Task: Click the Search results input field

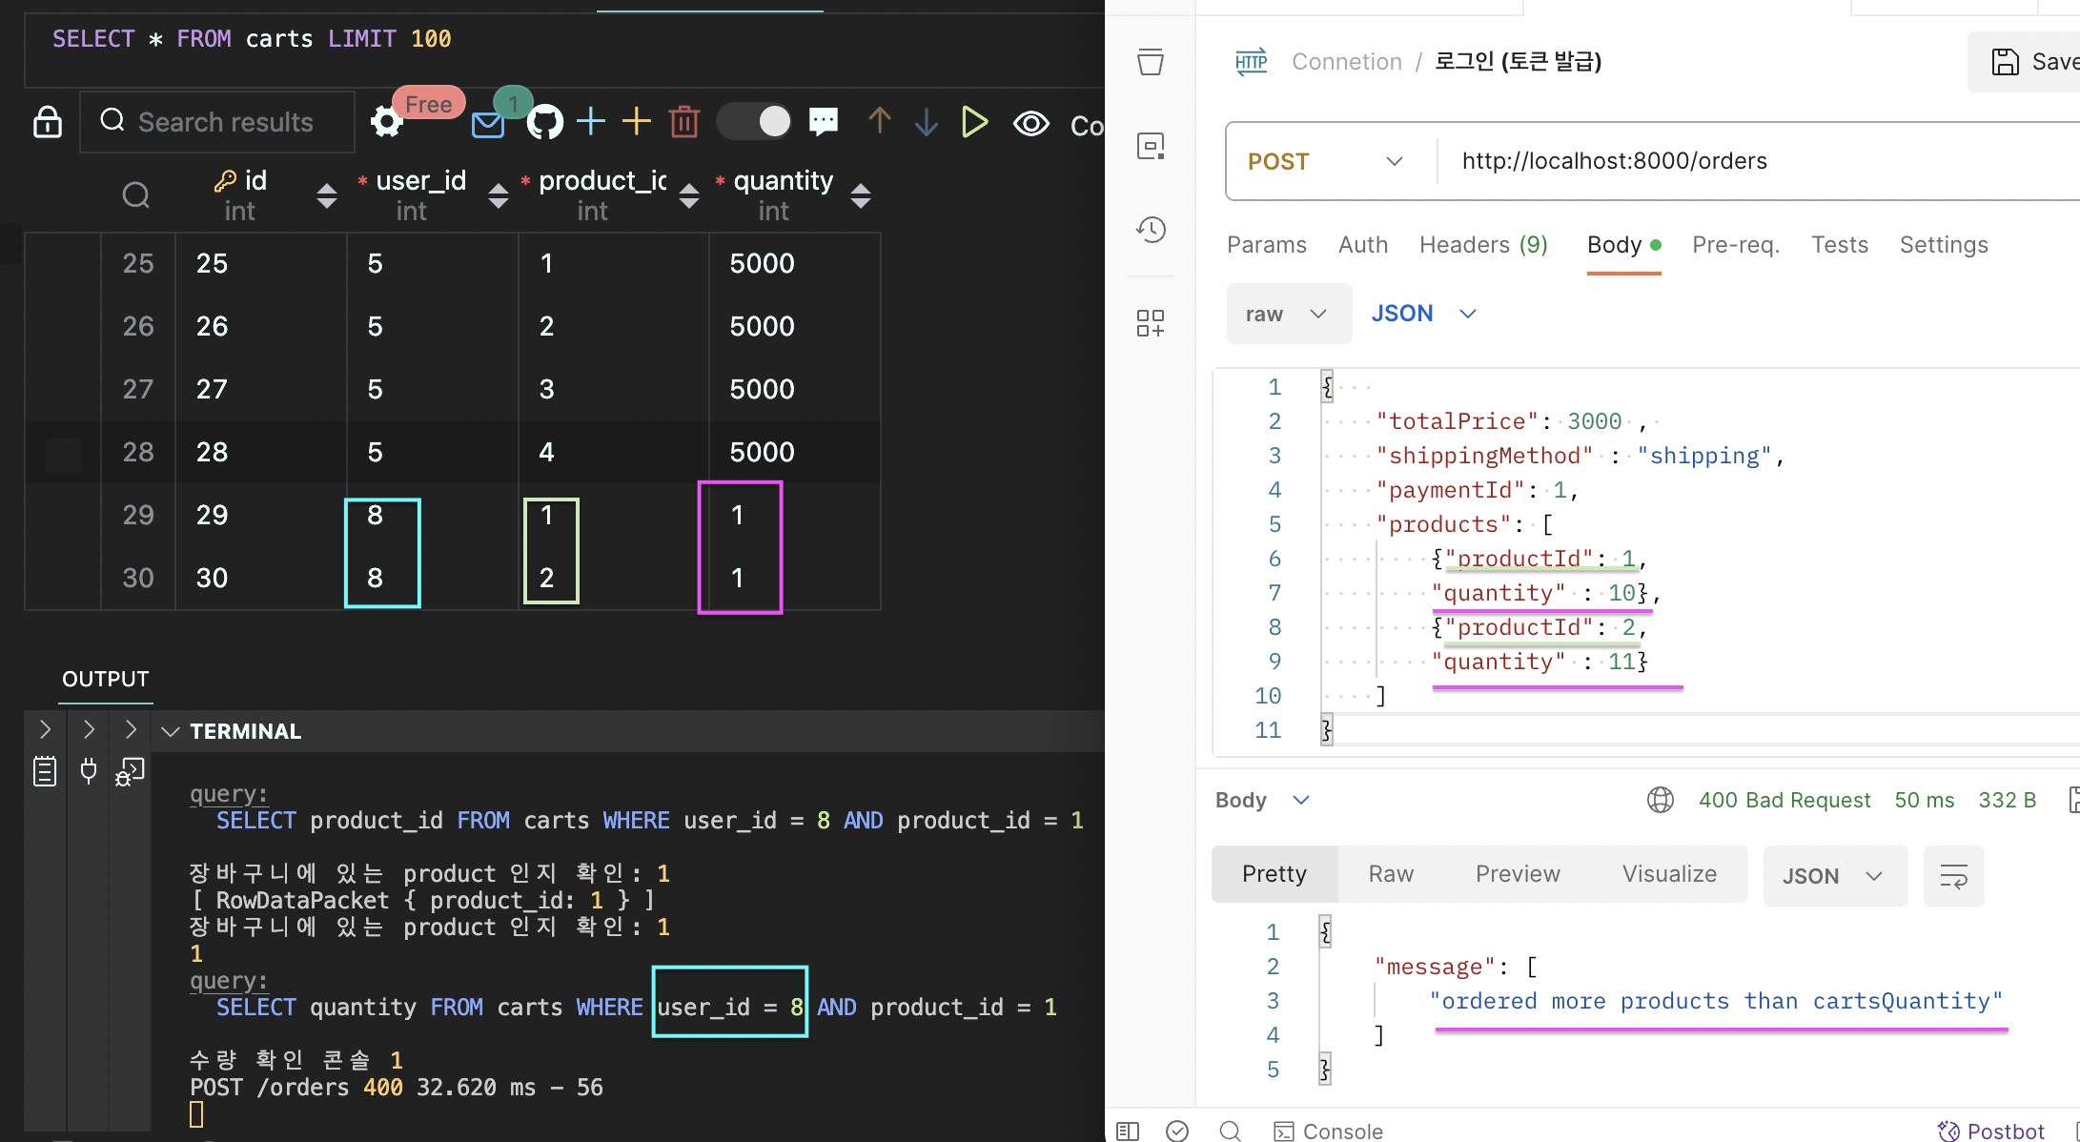Action: click(x=226, y=122)
